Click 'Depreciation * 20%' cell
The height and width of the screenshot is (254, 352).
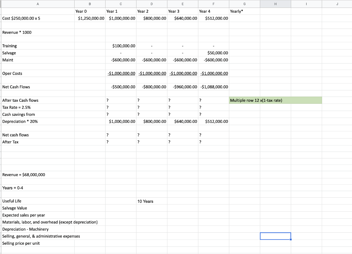pyautogui.click(x=38, y=121)
